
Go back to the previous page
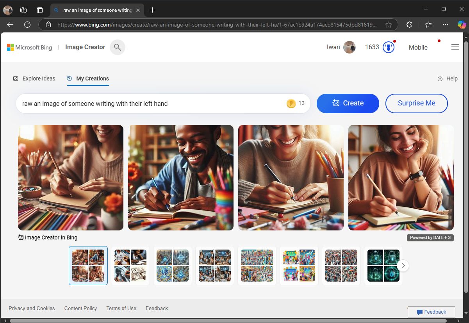[x=10, y=25]
